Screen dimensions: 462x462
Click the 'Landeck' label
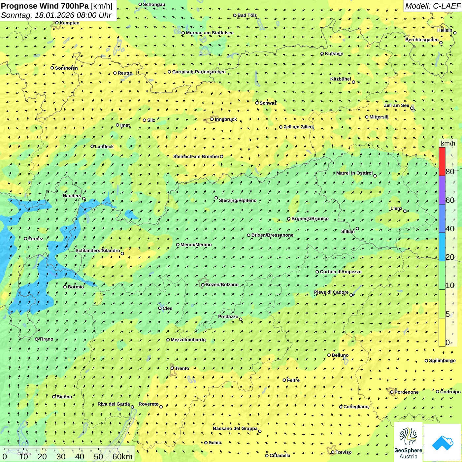tap(104, 147)
